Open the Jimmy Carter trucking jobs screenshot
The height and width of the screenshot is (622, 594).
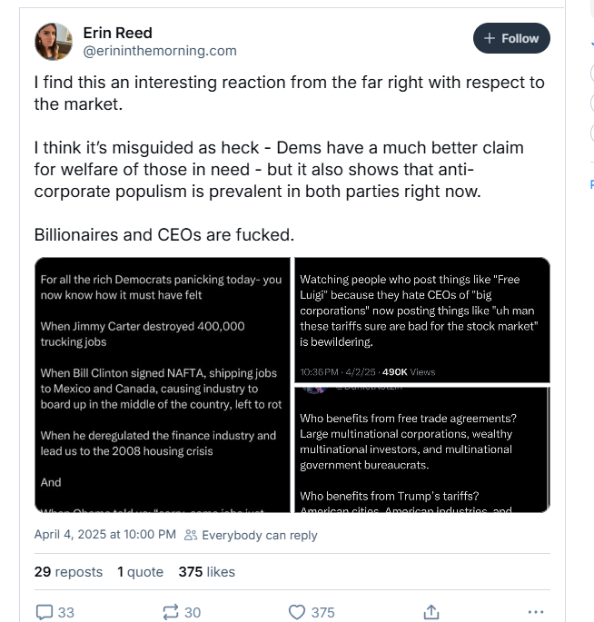pos(162,385)
